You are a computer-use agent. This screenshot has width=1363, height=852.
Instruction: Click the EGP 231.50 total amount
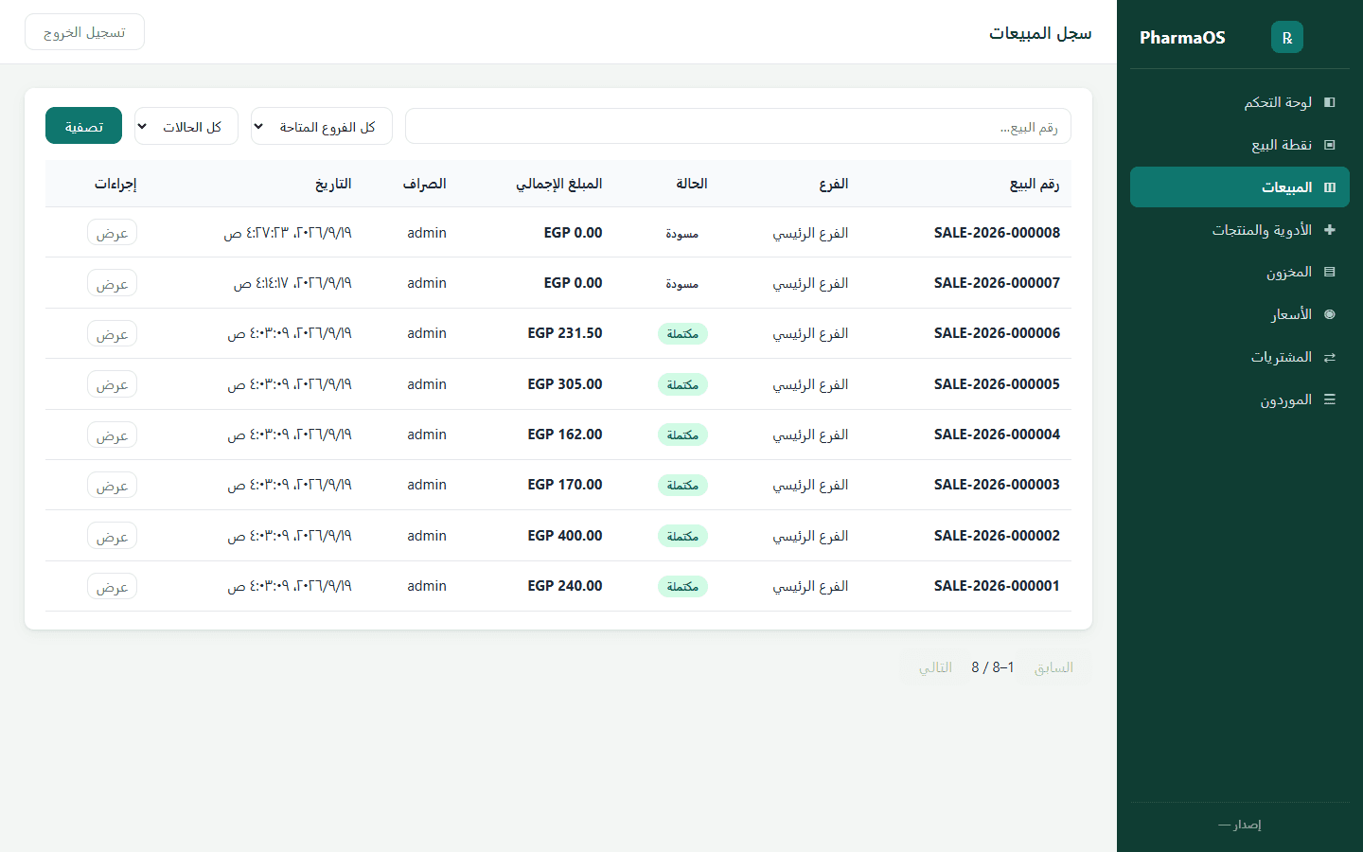tap(565, 333)
